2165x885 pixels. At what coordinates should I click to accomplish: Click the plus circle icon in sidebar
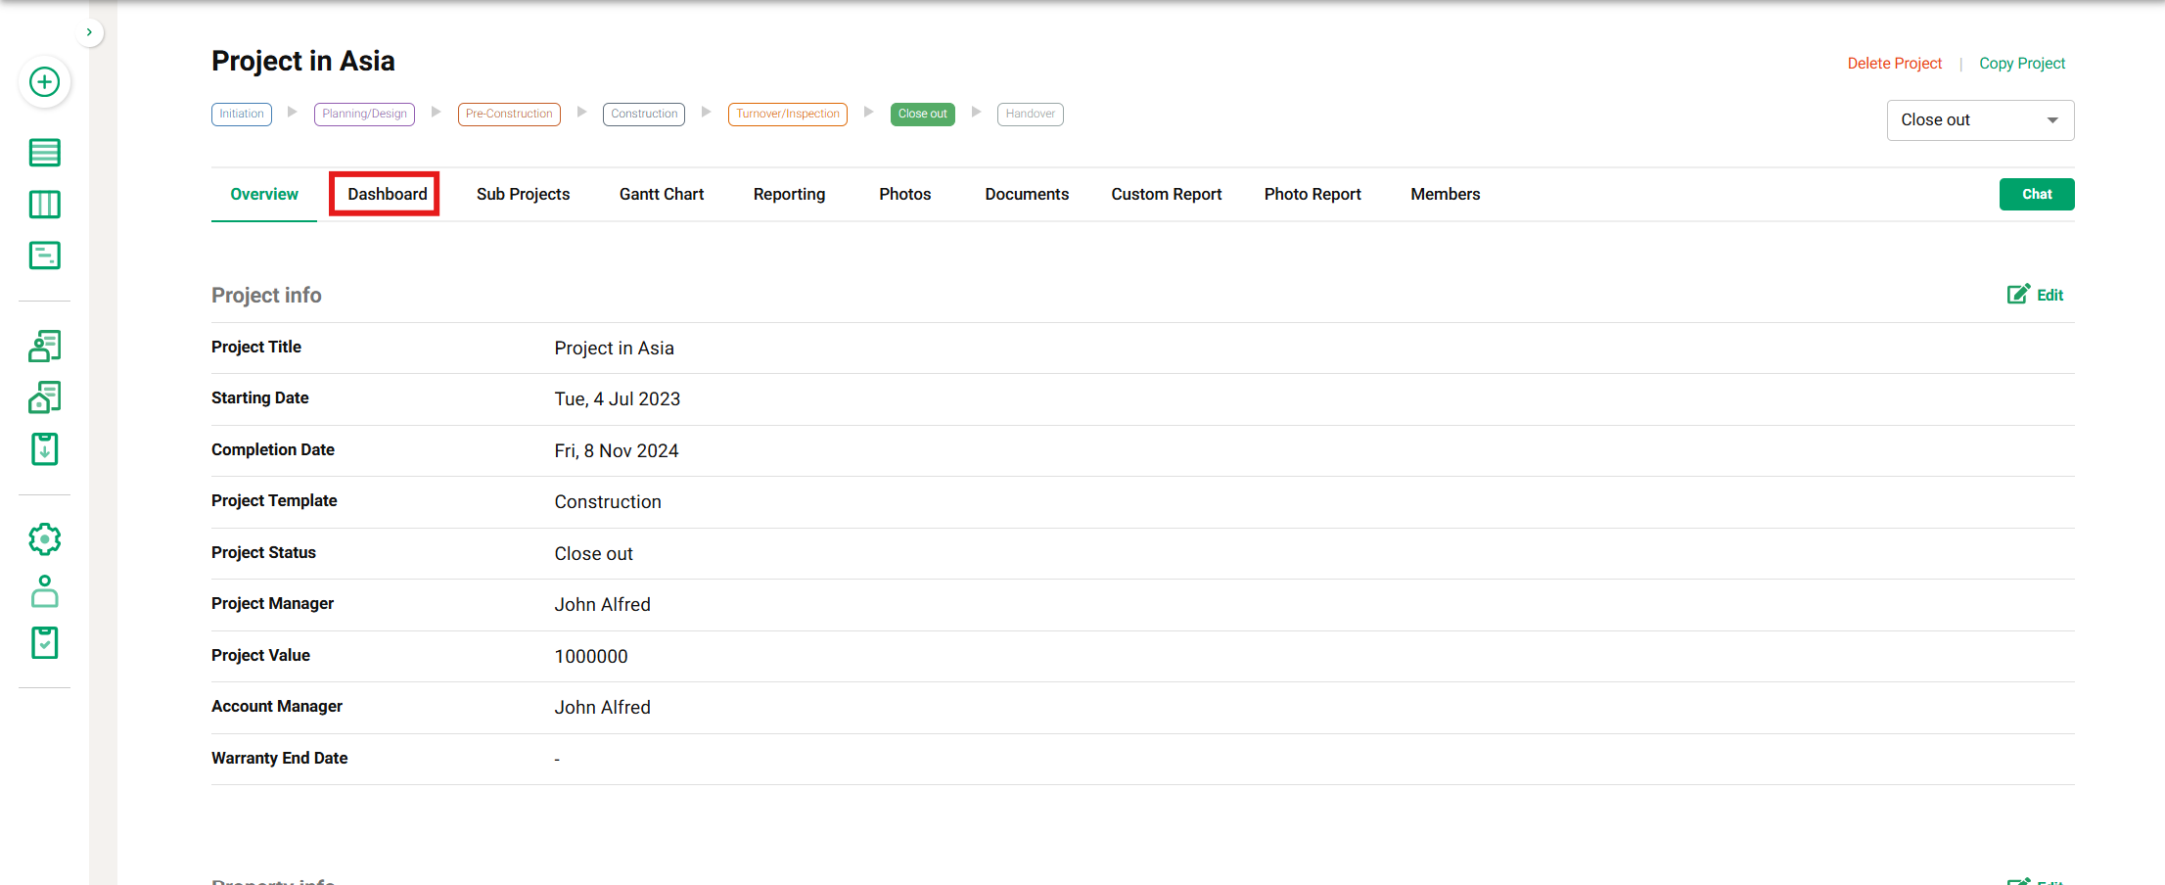coord(44,82)
